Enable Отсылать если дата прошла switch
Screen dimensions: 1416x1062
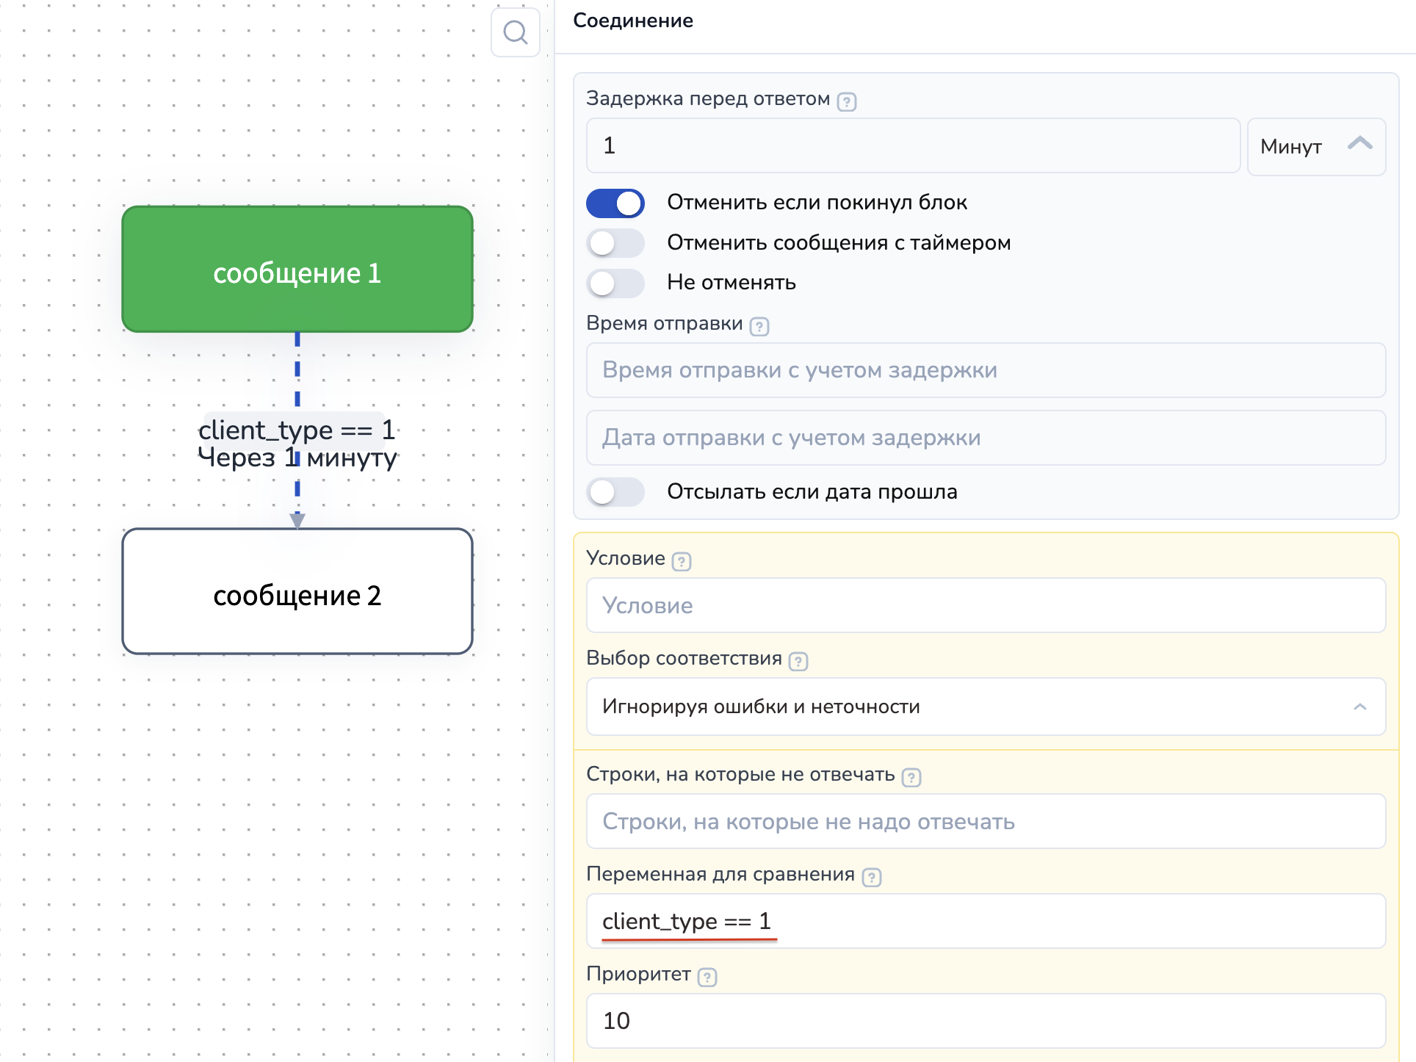[x=615, y=492]
